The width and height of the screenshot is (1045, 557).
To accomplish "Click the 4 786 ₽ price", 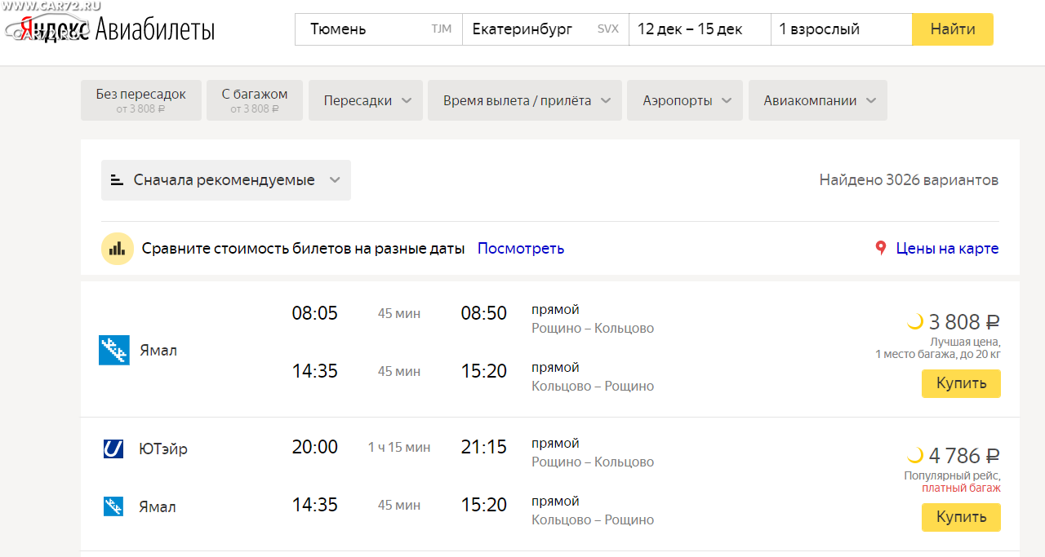I will pyautogui.click(x=964, y=456).
